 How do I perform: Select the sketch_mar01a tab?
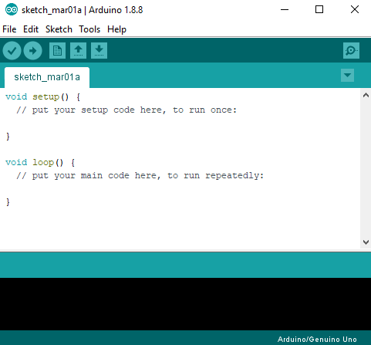click(x=47, y=77)
